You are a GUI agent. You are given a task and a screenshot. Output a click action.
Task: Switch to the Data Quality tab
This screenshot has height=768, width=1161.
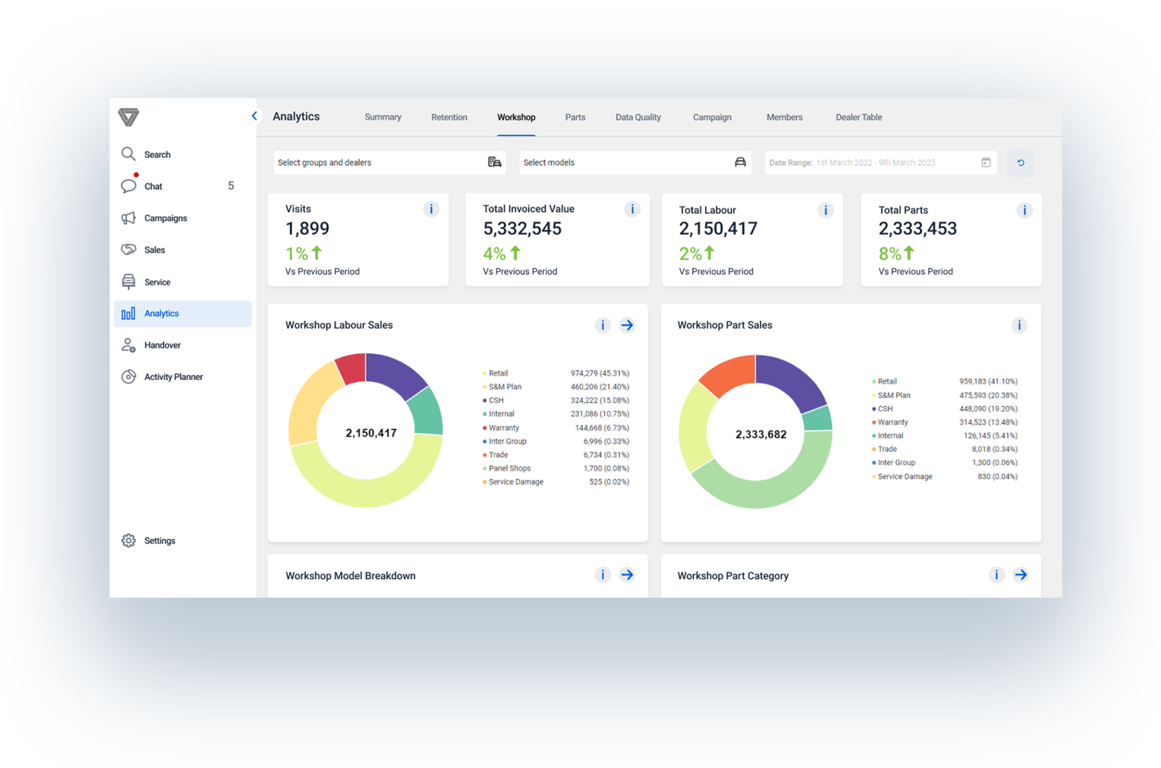(638, 117)
